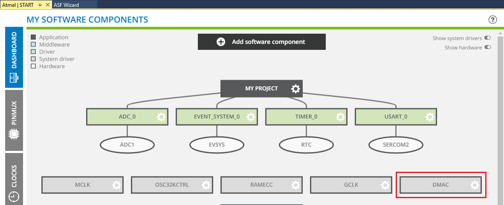The width and height of the screenshot is (504, 205).
Task: Open ADC_0 driver settings gear
Action: tap(161, 117)
